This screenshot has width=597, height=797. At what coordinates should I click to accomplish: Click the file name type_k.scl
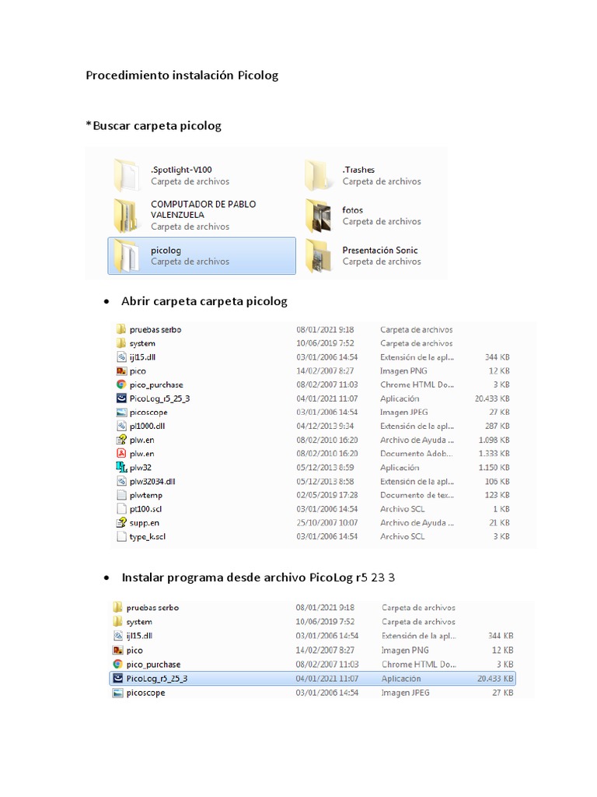[x=147, y=537]
